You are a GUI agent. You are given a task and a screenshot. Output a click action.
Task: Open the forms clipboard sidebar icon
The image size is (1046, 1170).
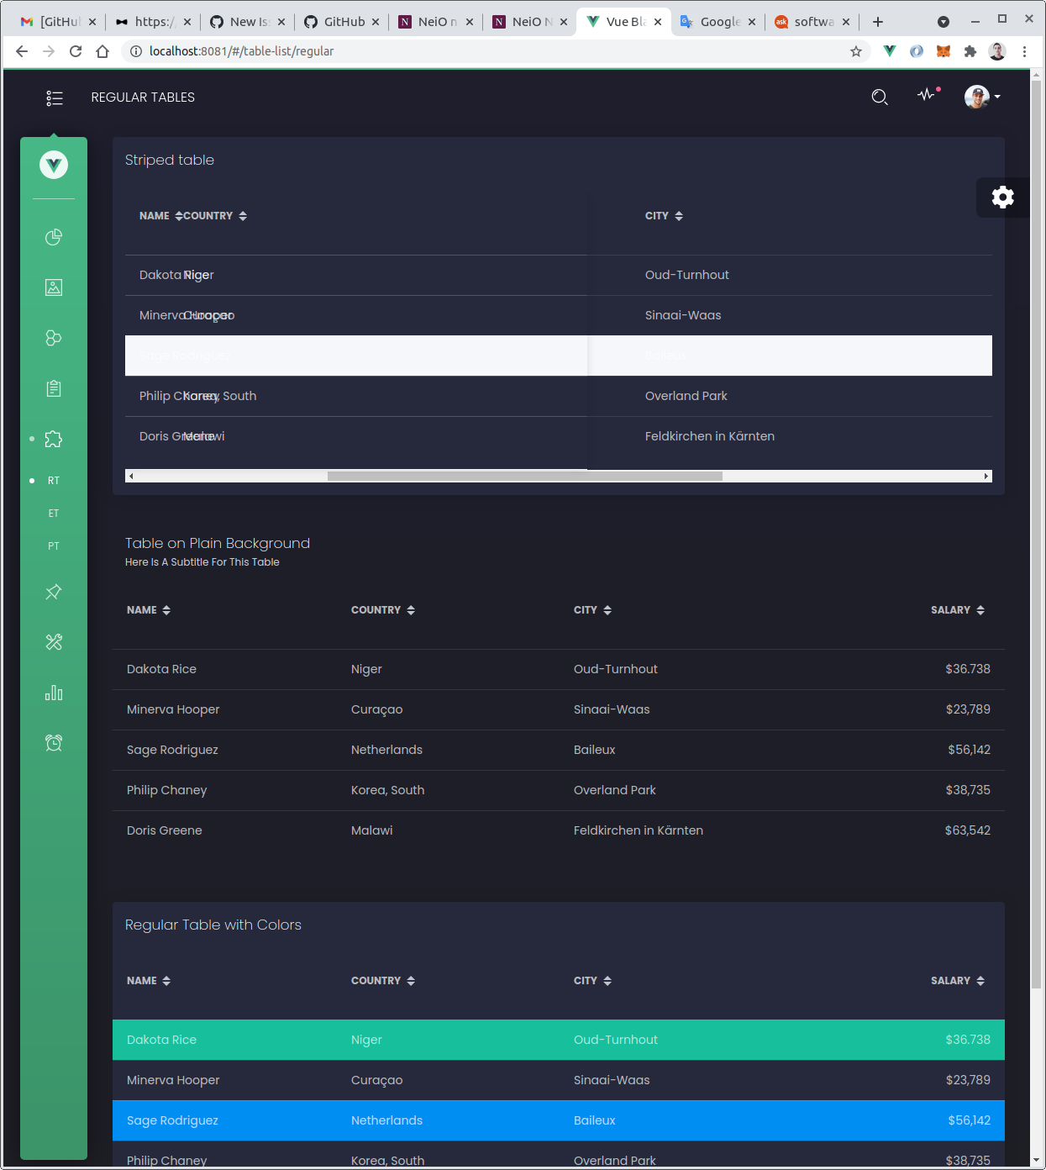[54, 388]
